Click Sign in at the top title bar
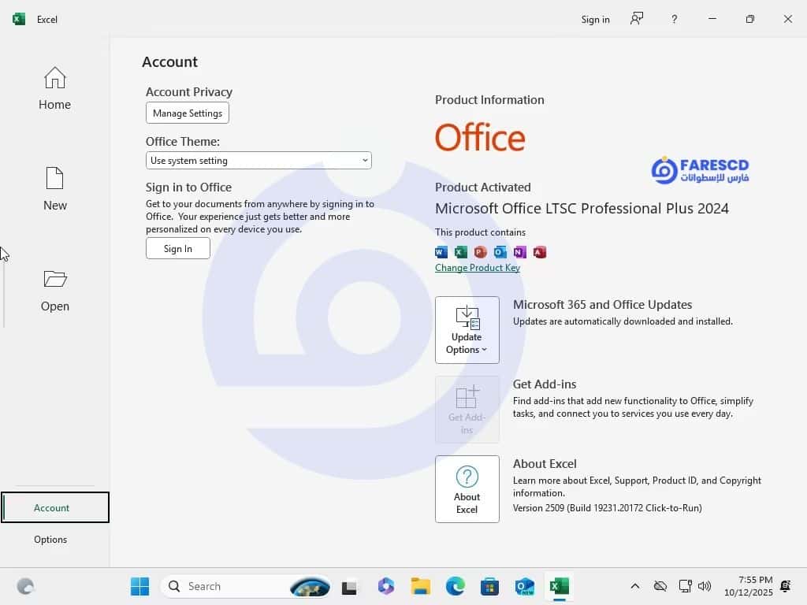This screenshot has width=807, height=605. 595,20
